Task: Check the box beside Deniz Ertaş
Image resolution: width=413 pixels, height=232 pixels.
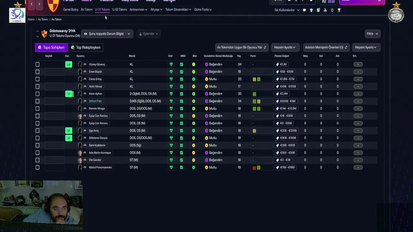Action: click(37, 79)
